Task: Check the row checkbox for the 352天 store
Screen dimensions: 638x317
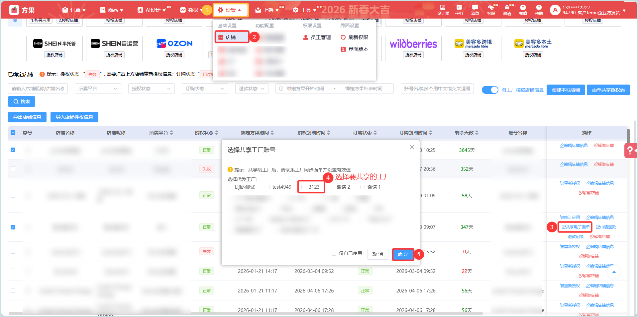Action: click(x=13, y=169)
